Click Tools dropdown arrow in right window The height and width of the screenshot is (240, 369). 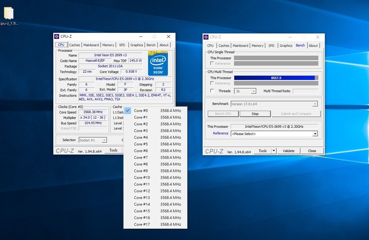coord(274,150)
